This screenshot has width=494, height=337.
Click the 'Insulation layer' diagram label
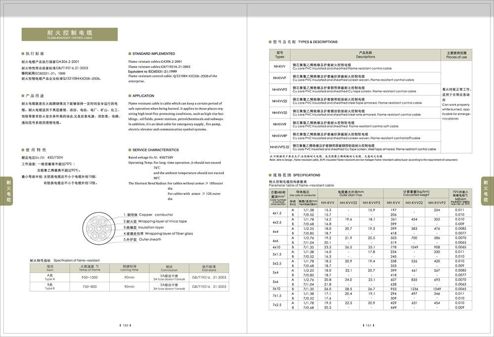tap(151, 227)
